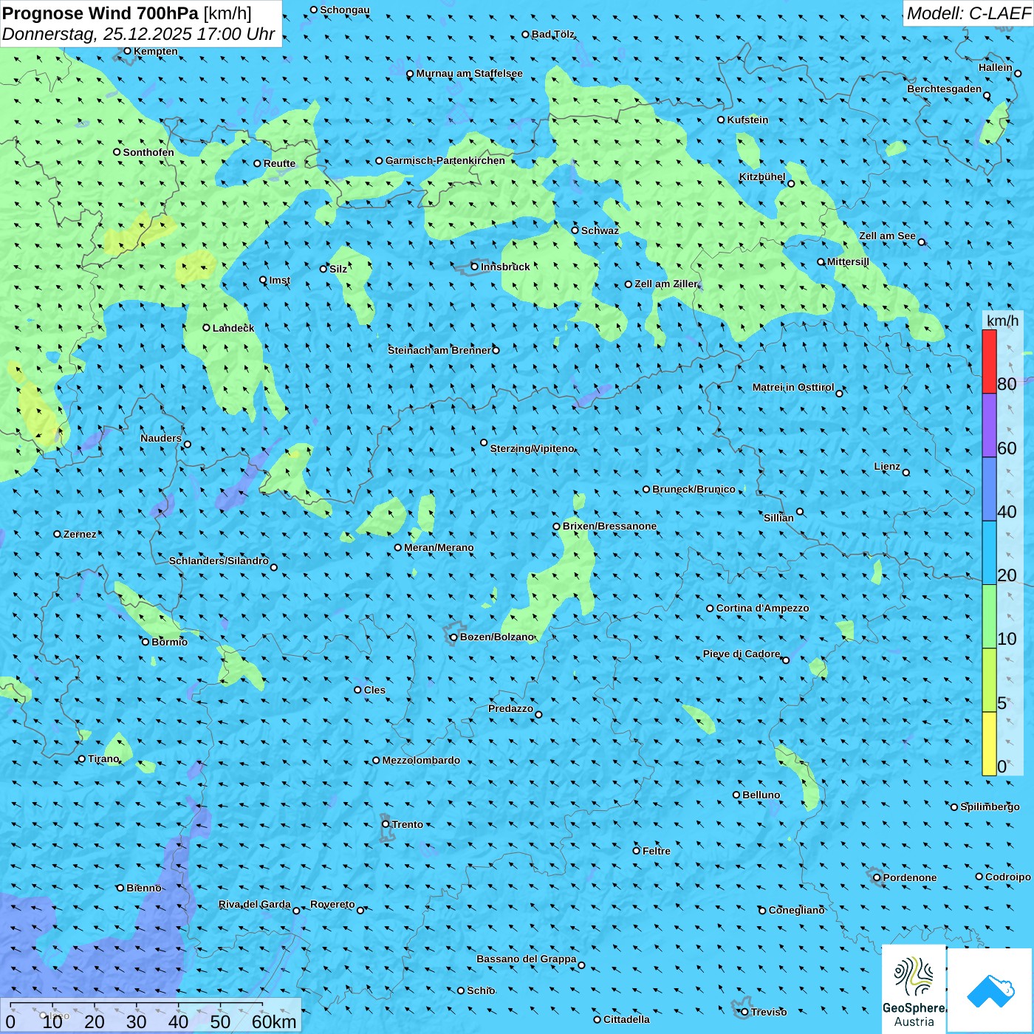The height and width of the screenshot is (1034, 1034).
Task: Click the Cortina d'Ampezzo label
Action: tap(762, 608)
